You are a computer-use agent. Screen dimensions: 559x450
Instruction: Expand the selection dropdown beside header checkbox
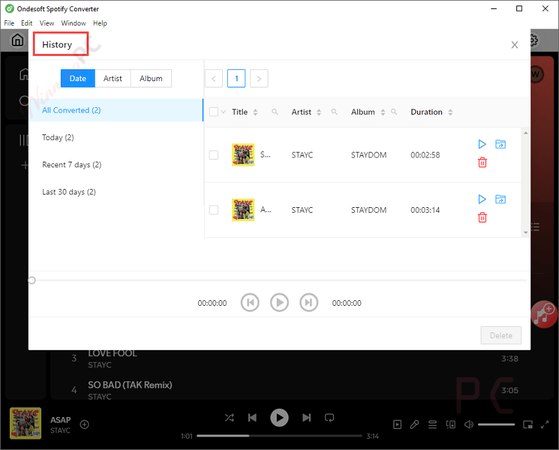(223, 112)
